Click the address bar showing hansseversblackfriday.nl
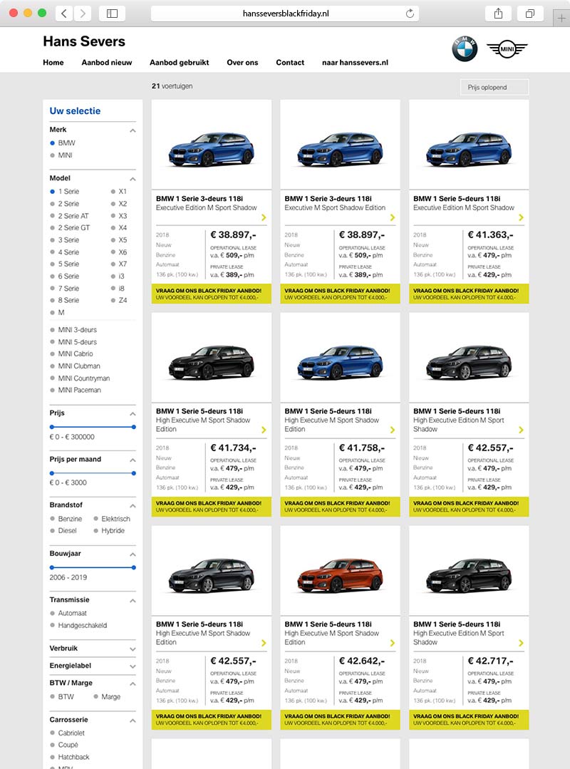 pyautogui.click(x=284, y=12)
